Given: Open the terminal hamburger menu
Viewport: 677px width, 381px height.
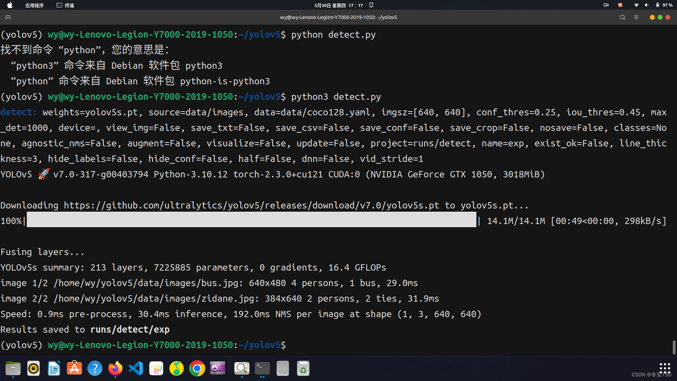Looking at the screenshot, I should coord(636,17).
